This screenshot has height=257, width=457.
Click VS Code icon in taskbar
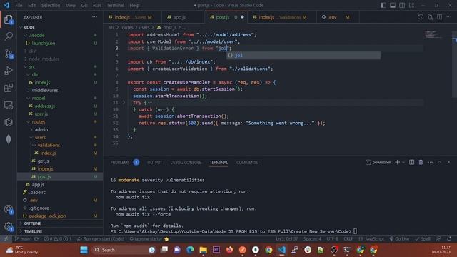point(281,250)
